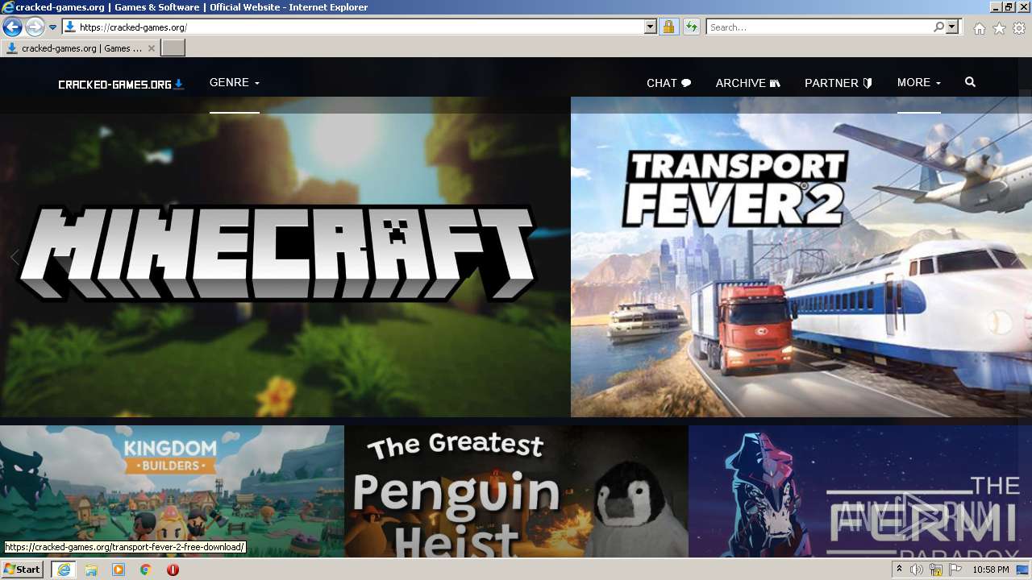The image size is (1032, 580).
Task: Click the CRACKED-GAMES.ORG site logo
Action: click(121, 84)
